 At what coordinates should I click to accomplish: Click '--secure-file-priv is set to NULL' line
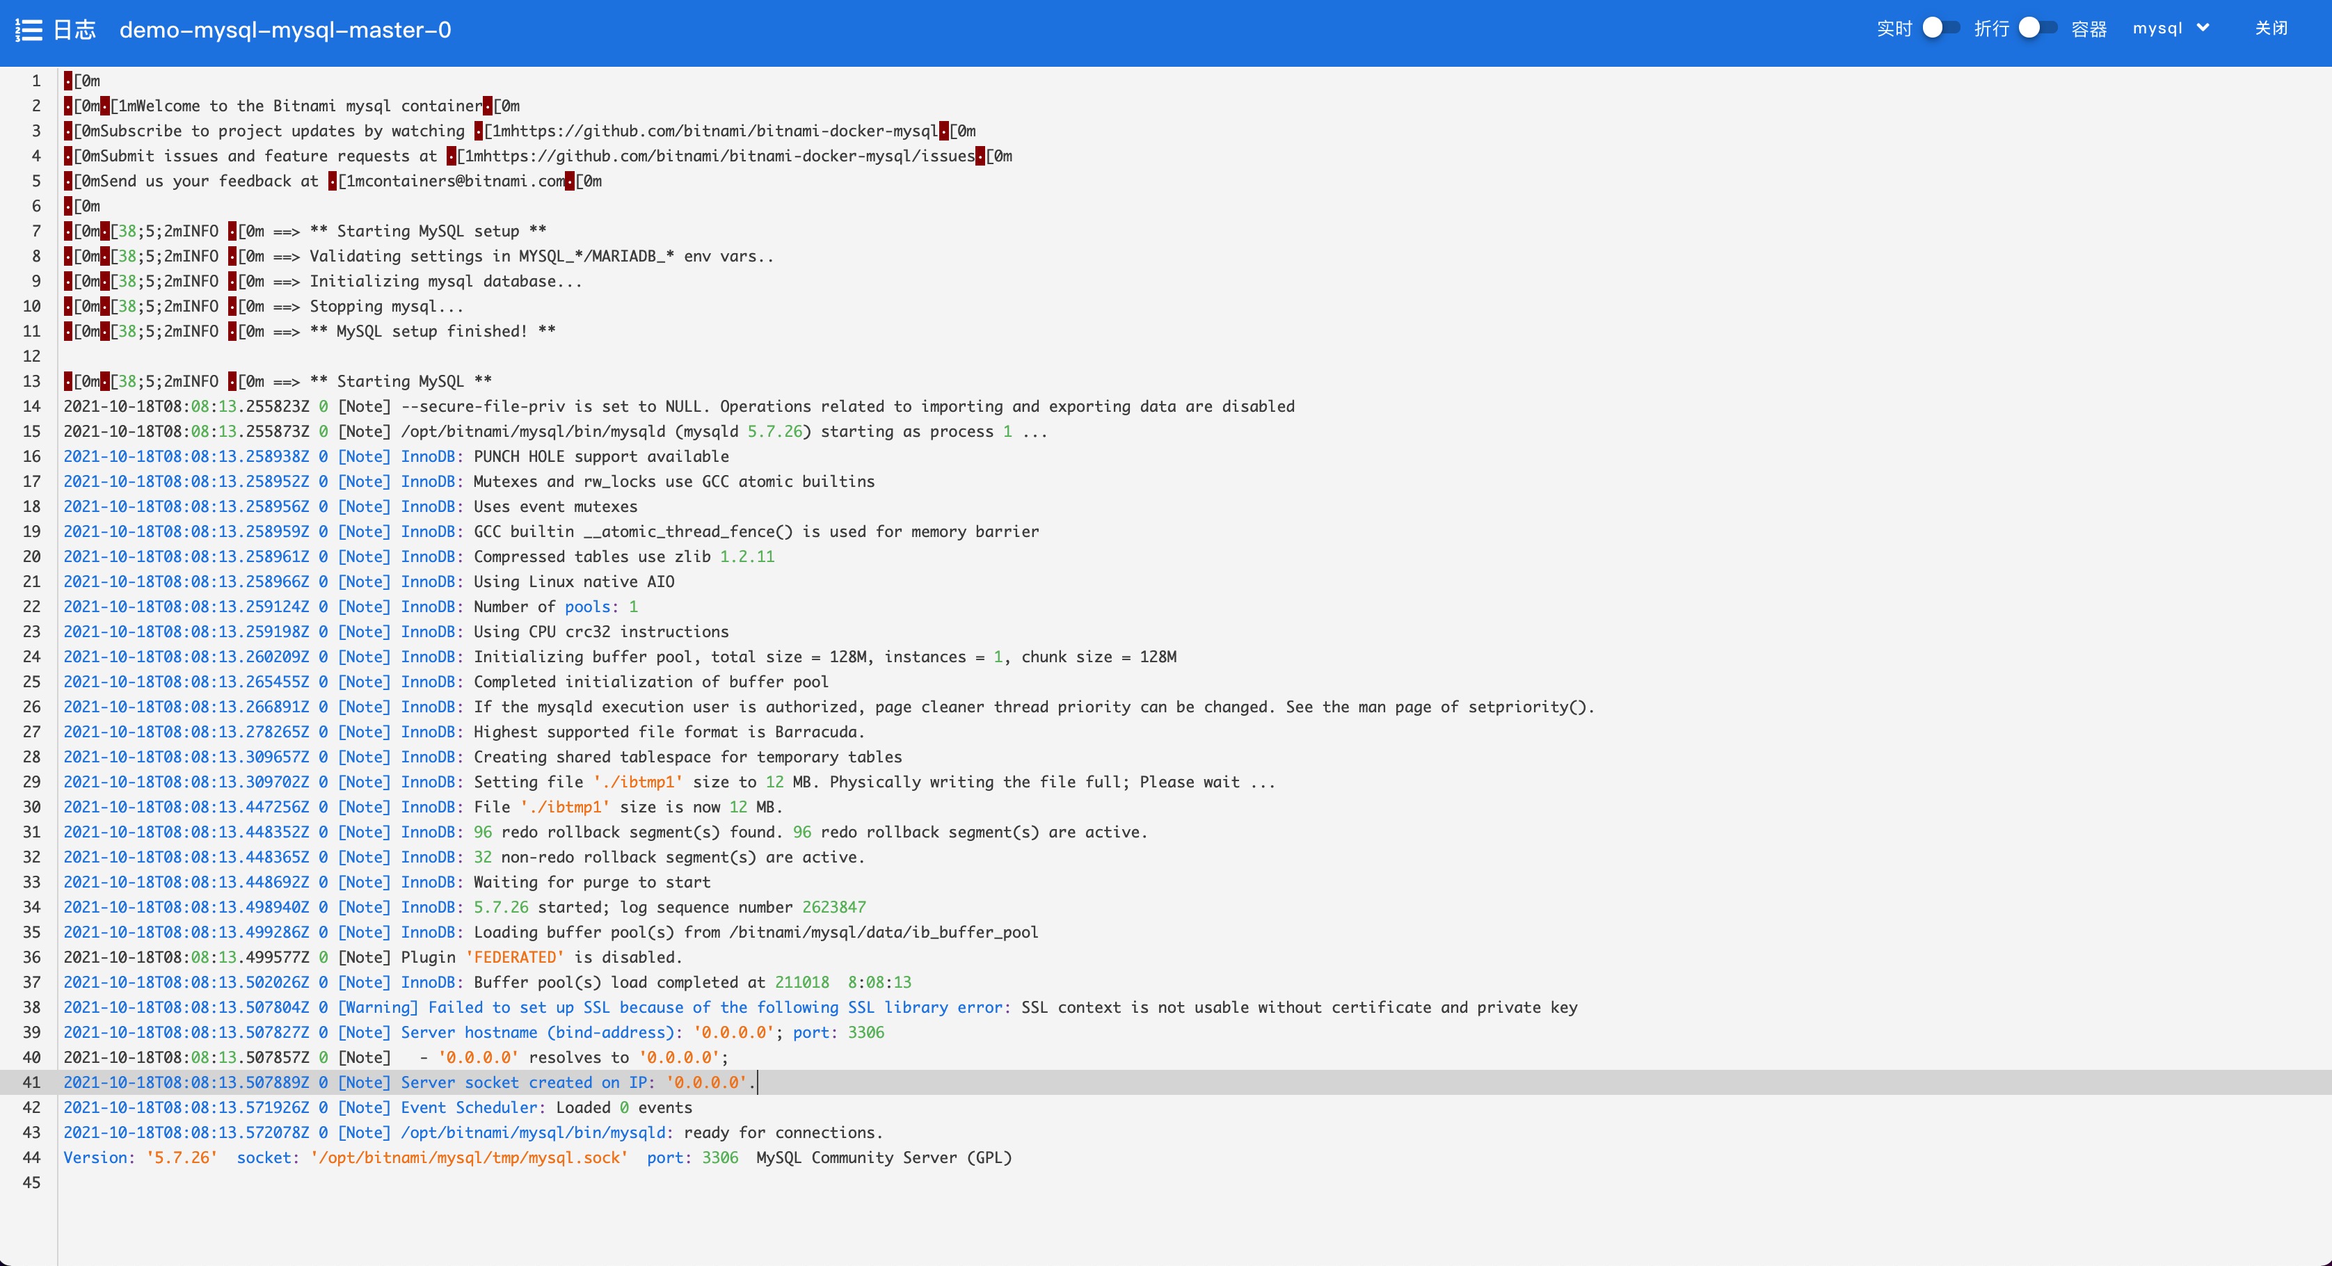679,406
